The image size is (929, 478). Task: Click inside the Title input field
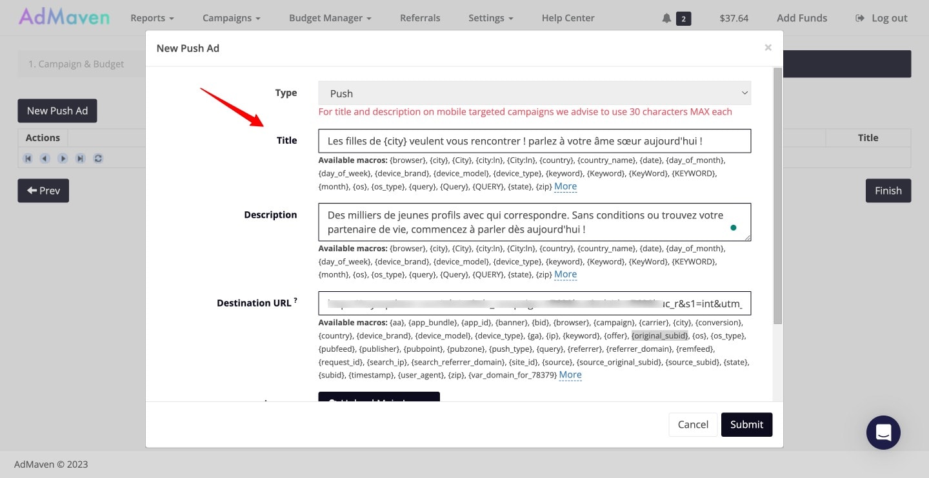coord(534,140)
